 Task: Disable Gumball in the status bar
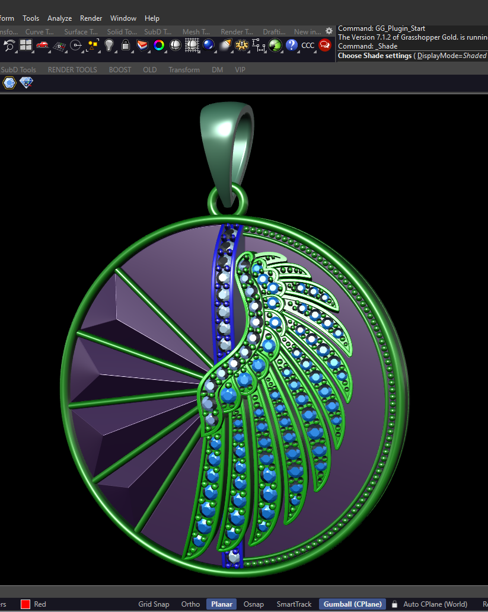pos(352,604)
